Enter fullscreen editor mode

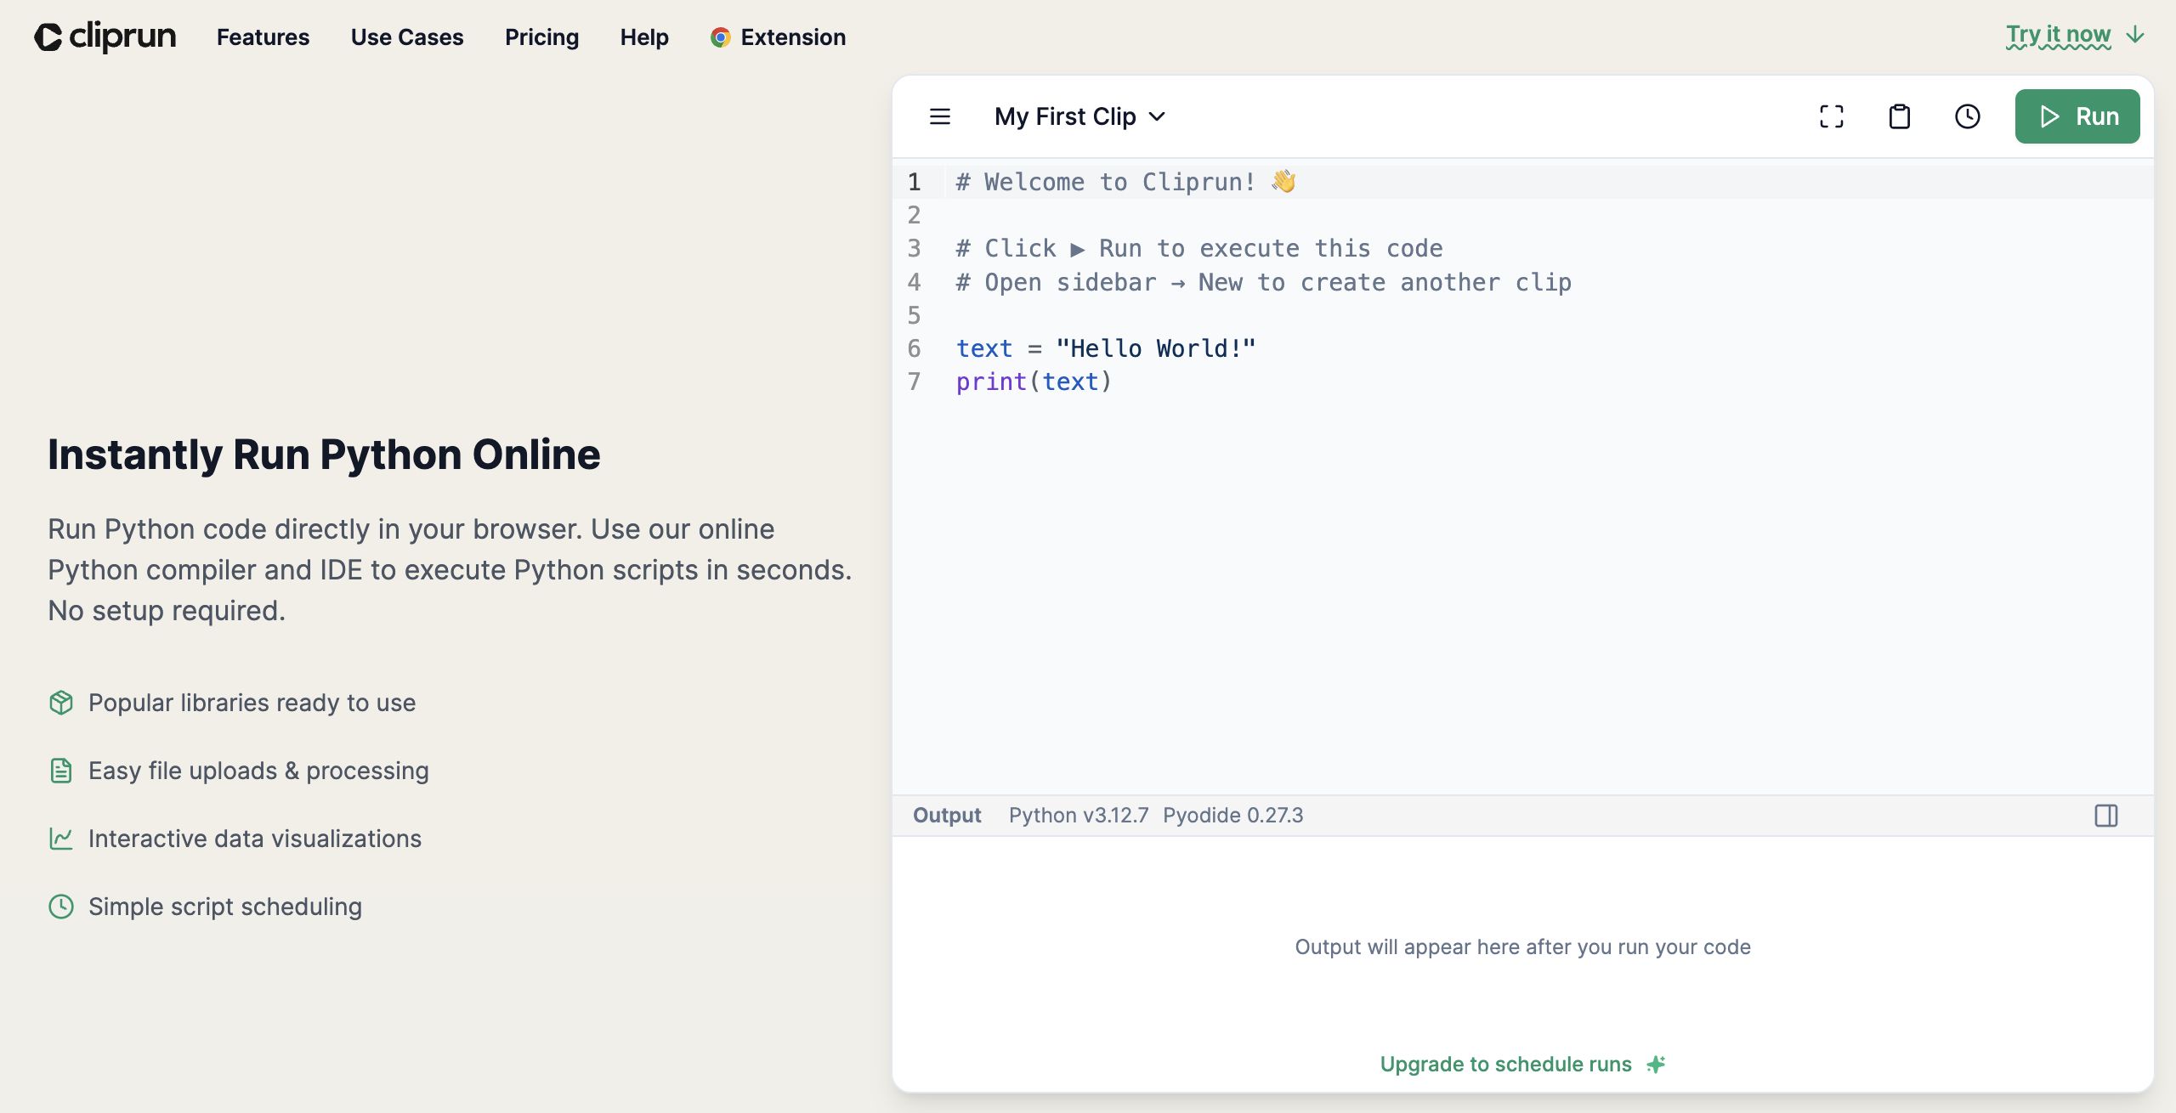(x=1831, y=116)
